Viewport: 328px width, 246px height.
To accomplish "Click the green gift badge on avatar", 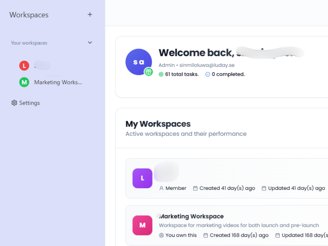I will pos(148,72).
